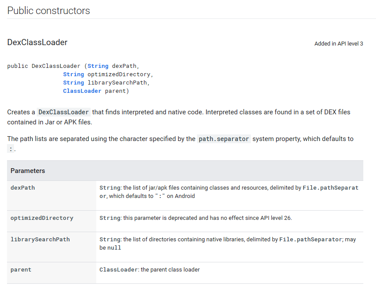Click the DexClassLoader inline code in description
The width and height of the screenshot is (376, 293).
pyautogui.click(x=63, y=112)
